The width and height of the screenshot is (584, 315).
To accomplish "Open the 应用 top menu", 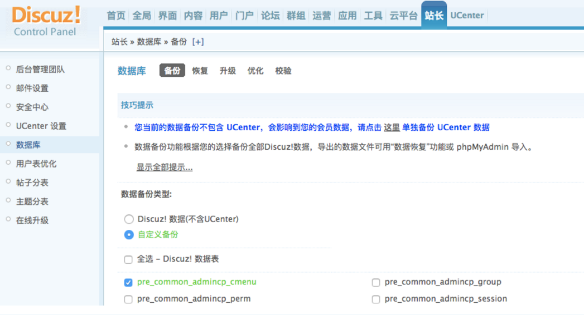I will pyautogui.click(x=347, y=16).
